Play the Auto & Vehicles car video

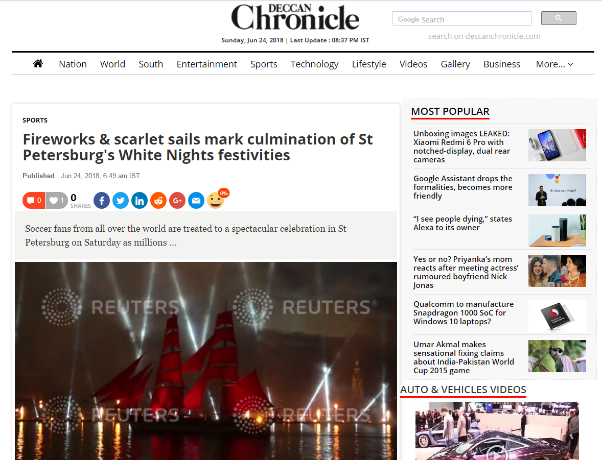tap(497, 431)
